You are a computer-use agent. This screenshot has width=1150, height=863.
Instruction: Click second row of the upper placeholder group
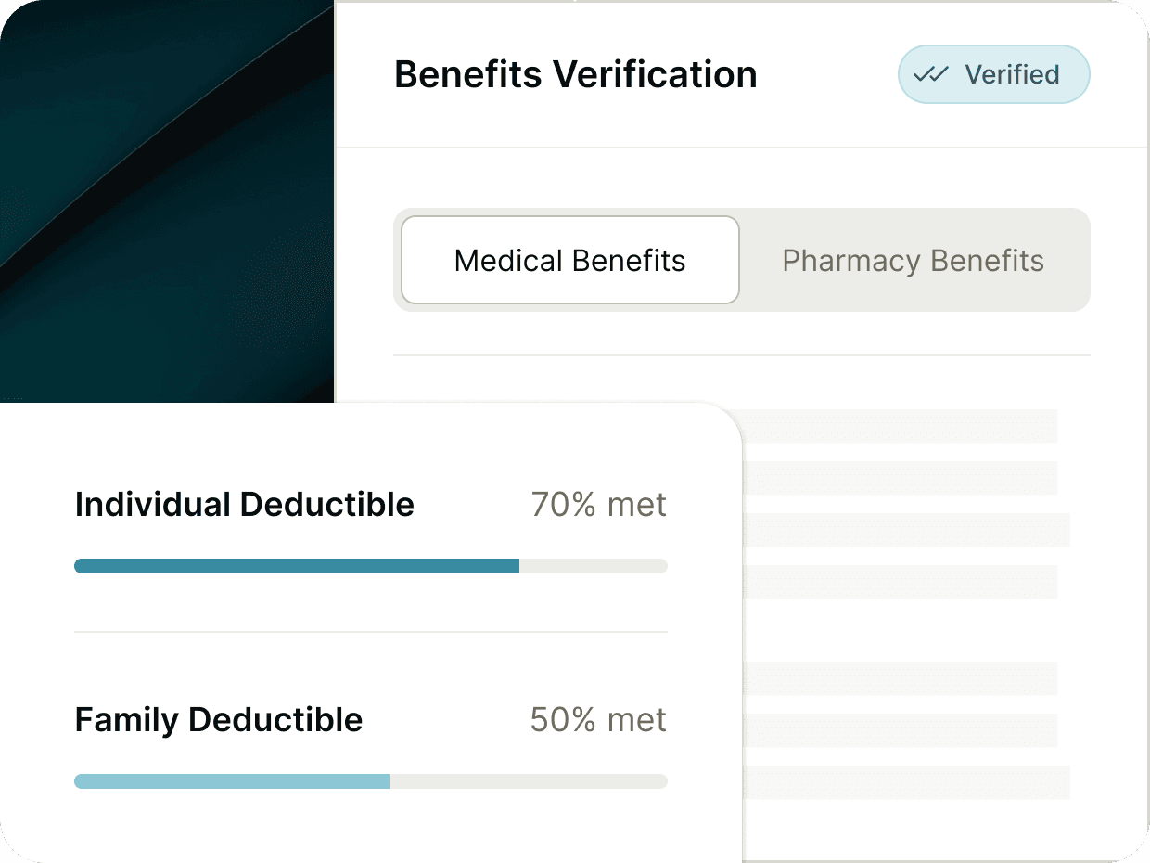coord(900,478)
